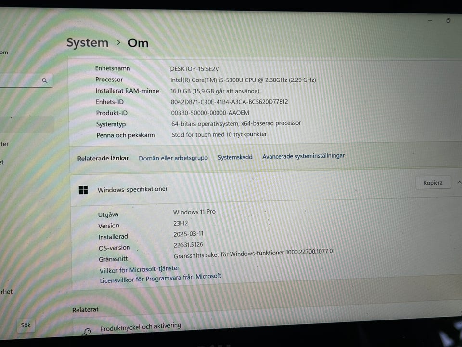Image resolution: width=462 pixels, height=347 pixels.
Task: Click the Penna och pekskärm label
Action: 126,135
